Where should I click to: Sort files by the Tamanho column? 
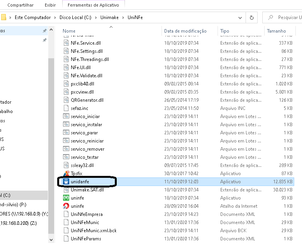coord(276,31)
